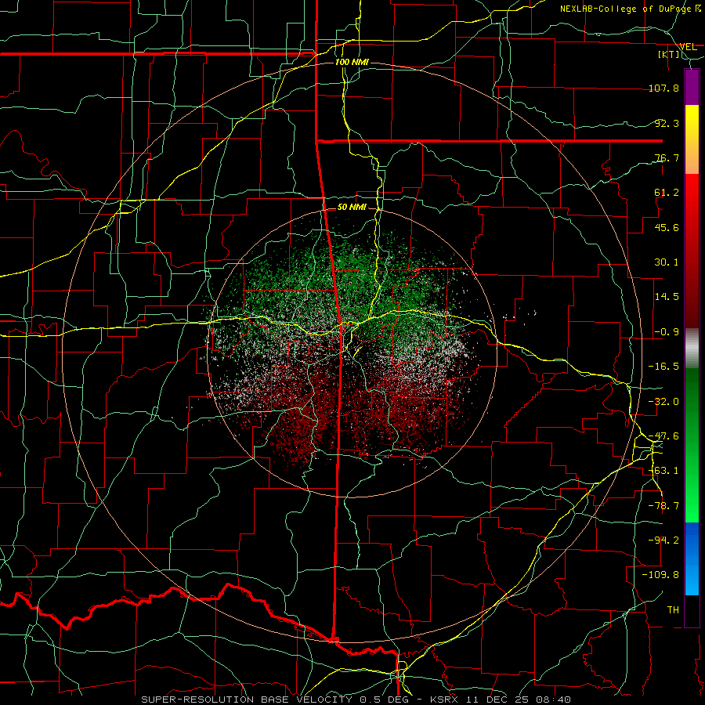Click the TH threshold label
The width and height of the screenshot is (705, 705).
tap(673, 610)
